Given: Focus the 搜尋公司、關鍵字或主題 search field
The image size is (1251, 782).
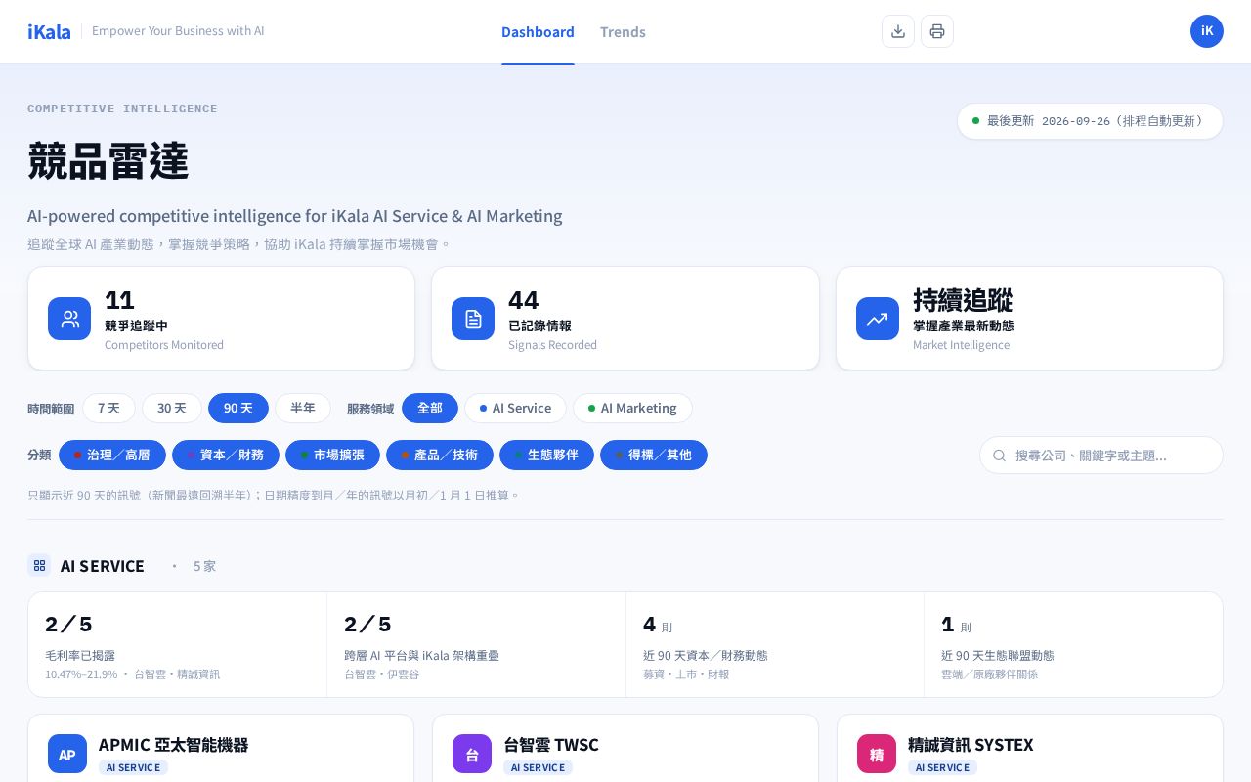Looking at the screenshot, I should pos(1101,456).
